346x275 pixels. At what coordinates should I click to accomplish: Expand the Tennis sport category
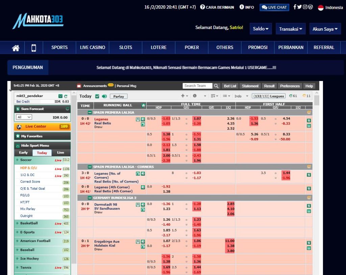[42, 268]
